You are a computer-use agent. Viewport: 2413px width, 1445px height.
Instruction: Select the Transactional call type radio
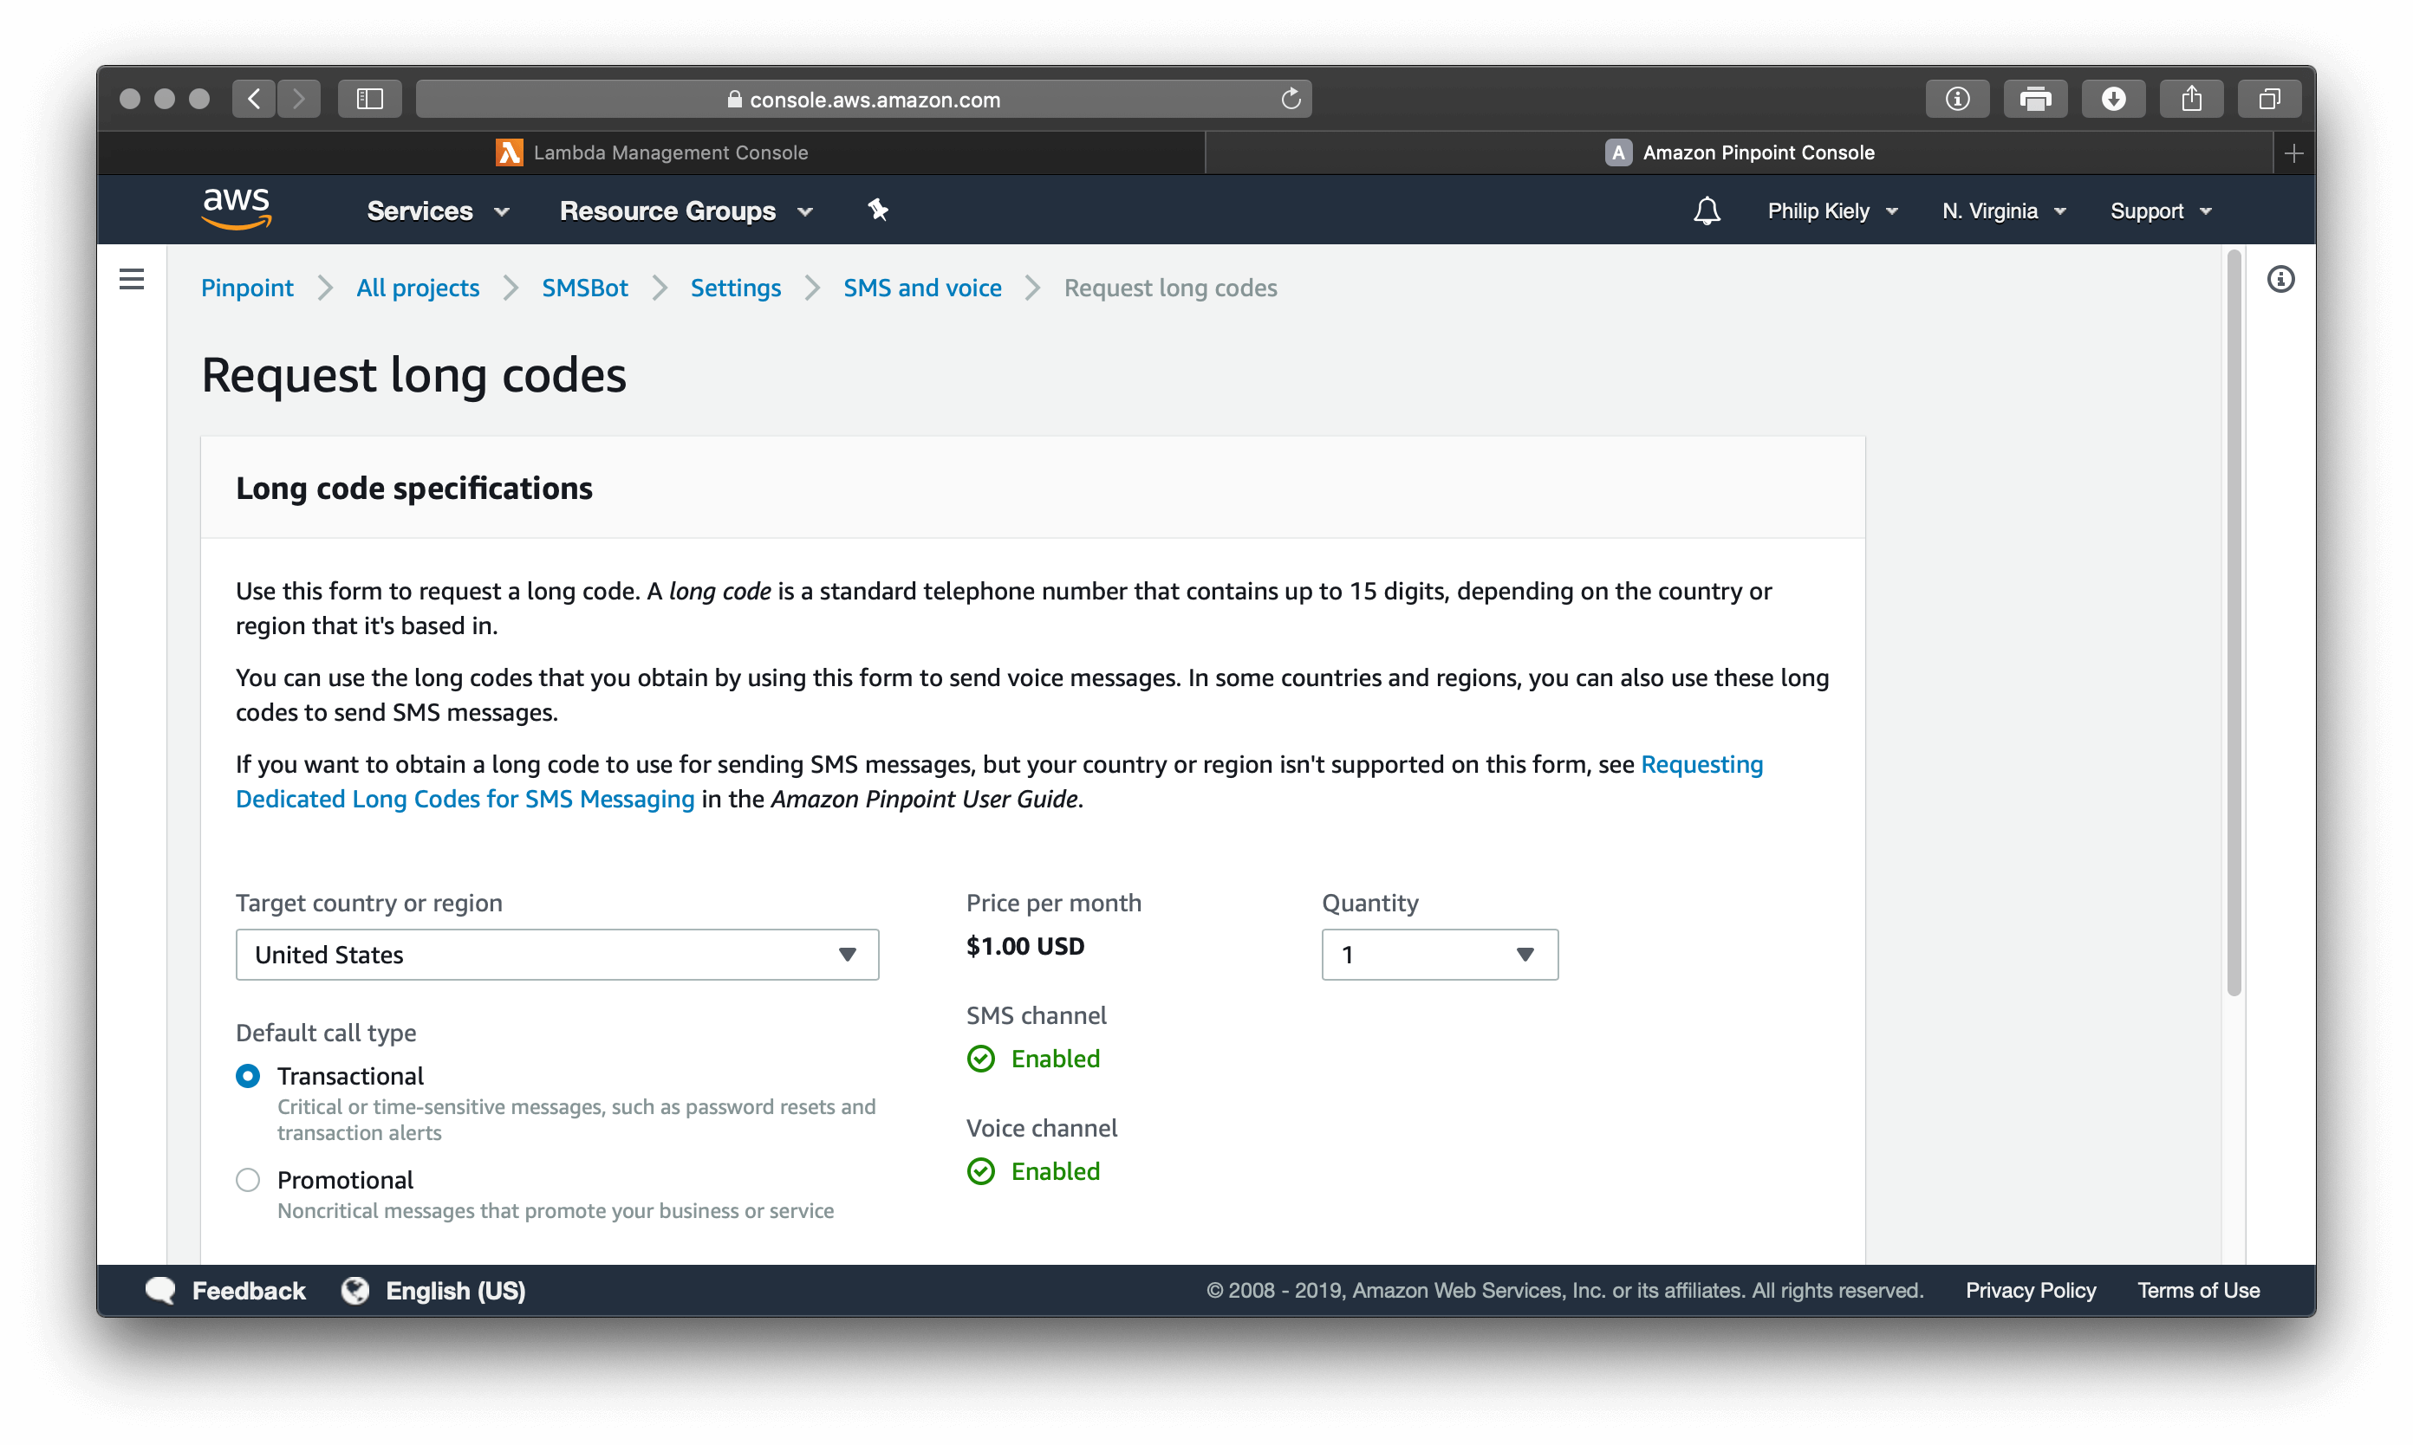(x=249, y=1076)
